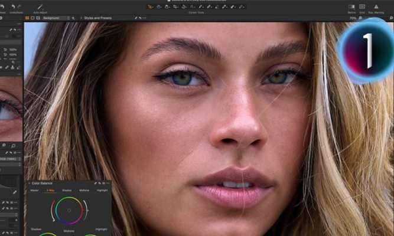
Task: Click the Color Balance picker eyedropper icon
Action: [95, 183]
